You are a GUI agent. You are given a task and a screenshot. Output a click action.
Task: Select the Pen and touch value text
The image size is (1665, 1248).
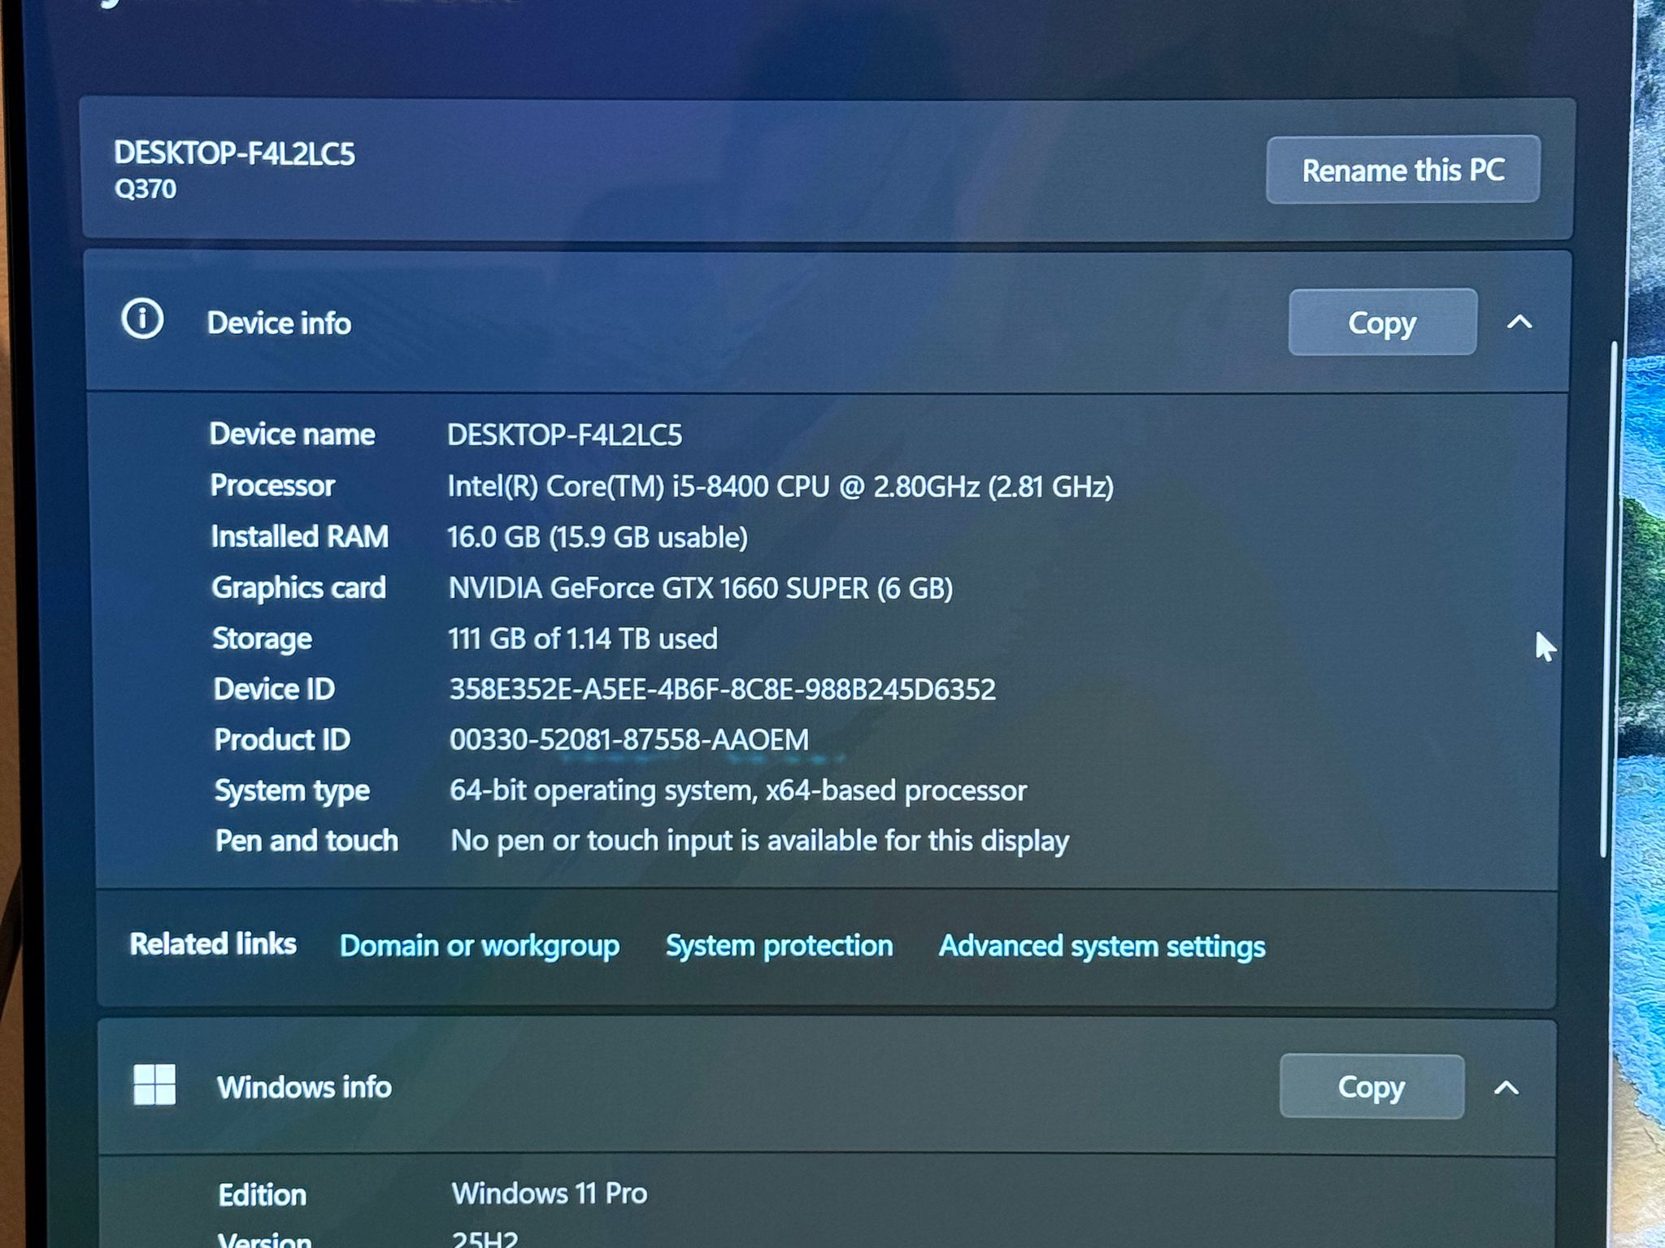(759, 841)
